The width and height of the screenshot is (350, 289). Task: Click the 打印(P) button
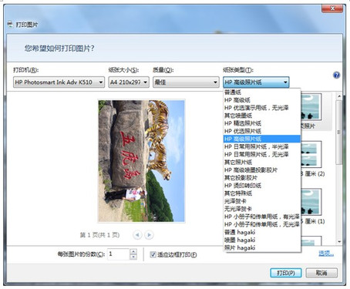(286, 273)
